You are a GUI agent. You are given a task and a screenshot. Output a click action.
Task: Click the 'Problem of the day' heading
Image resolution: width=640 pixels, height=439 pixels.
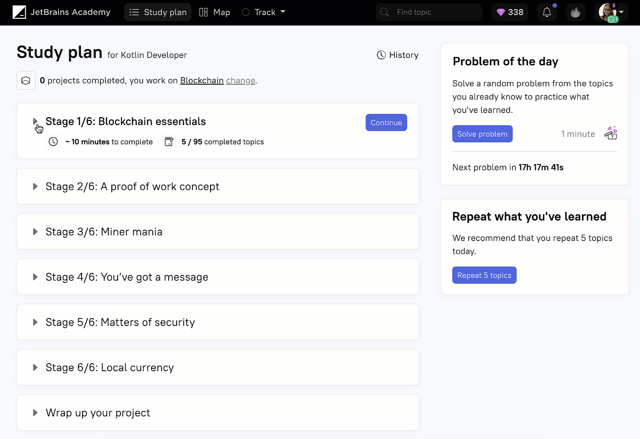tap(505, 62)
